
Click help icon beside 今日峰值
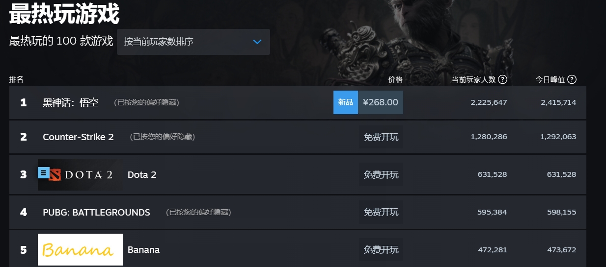(x=572, y=79)
